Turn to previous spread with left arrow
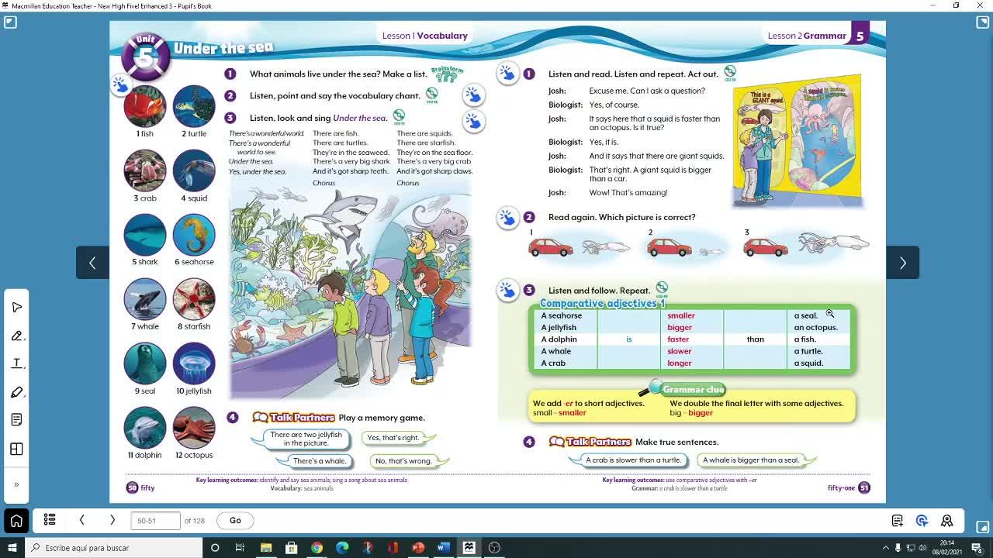The width and height of the screenshot is (993, 558). coord(92,263)
